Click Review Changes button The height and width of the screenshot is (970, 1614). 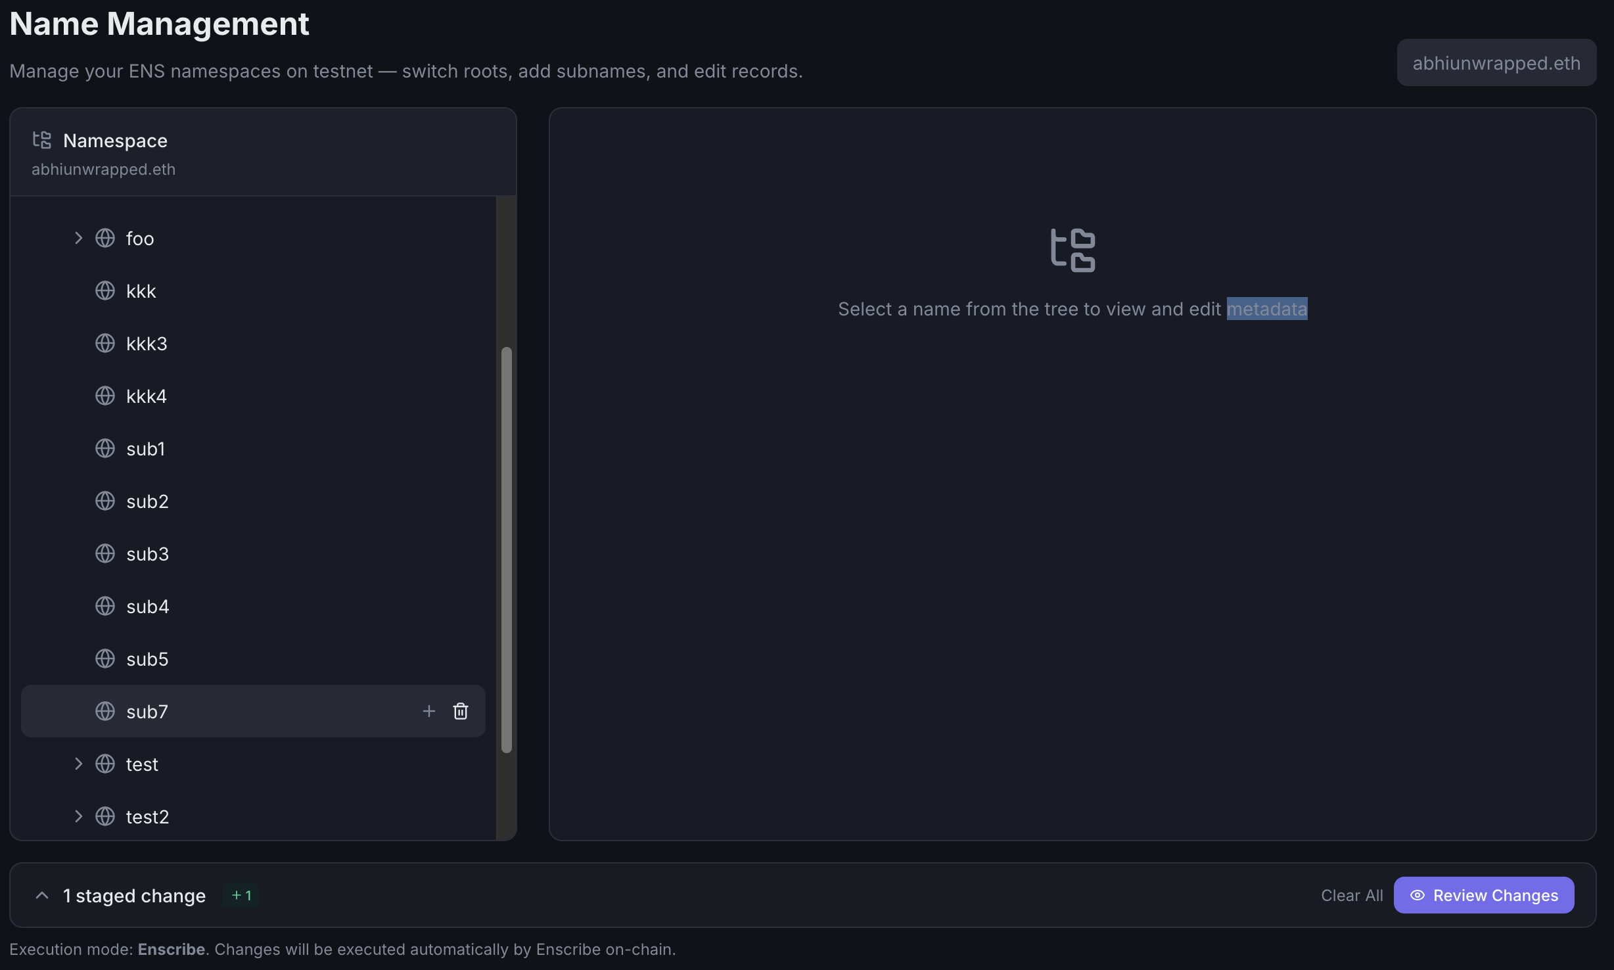pyautogui.click(x=1484, y=895)
